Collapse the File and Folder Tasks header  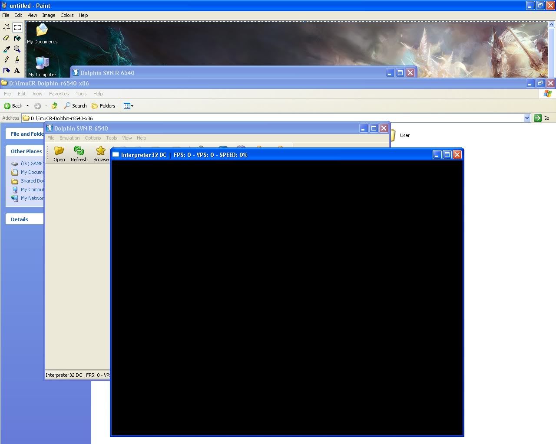[25, 134]
